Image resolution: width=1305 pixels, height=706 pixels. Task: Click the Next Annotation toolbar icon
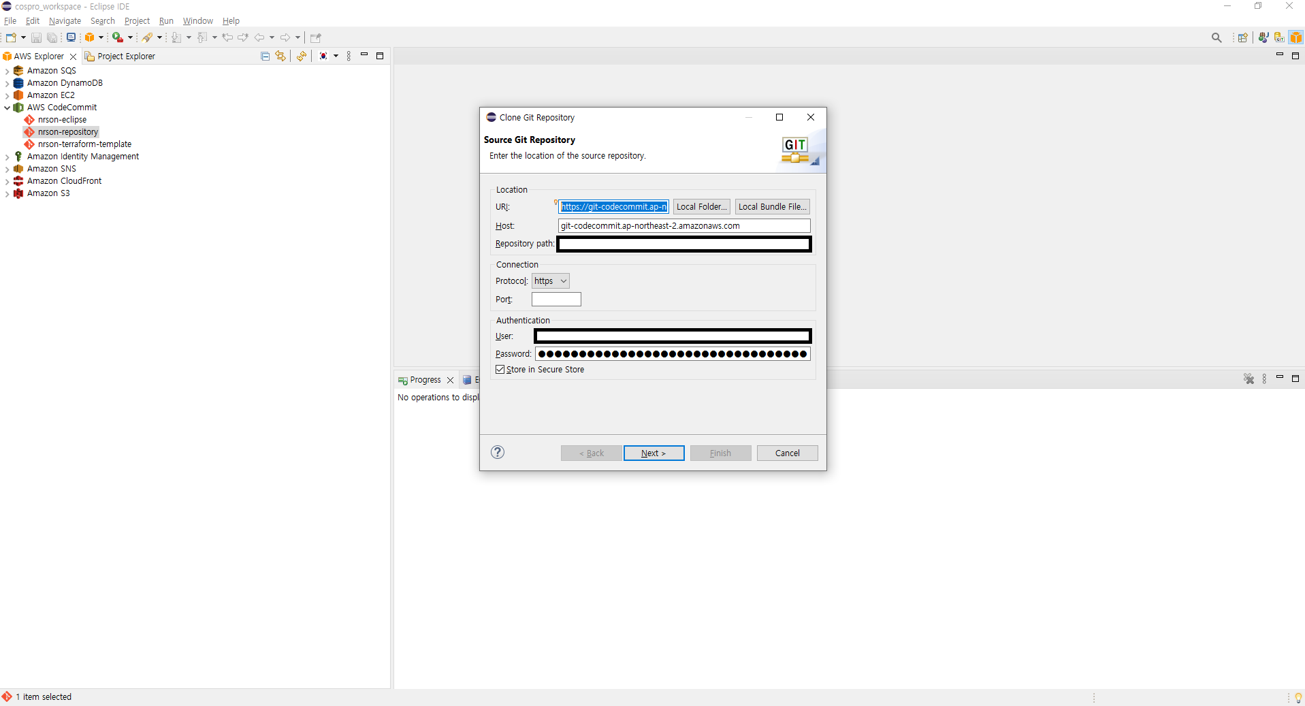(176, 37)
